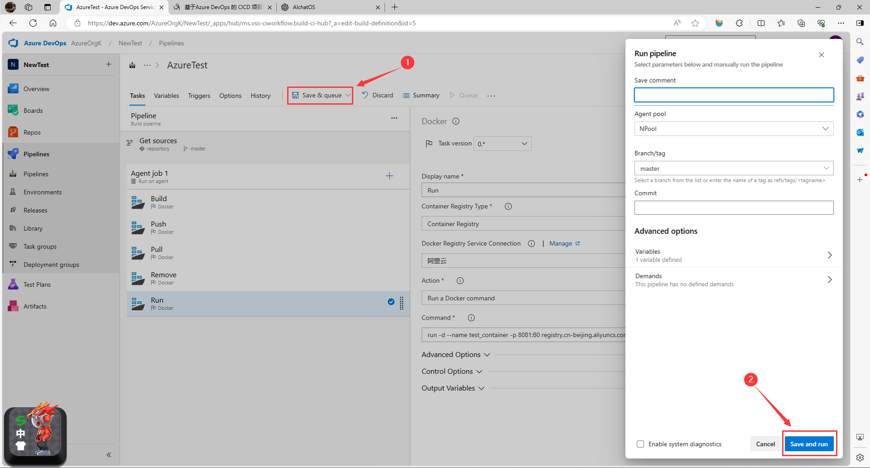Open Library under Pipelines
Viewport: 870px width, 468px height.
coord(33,228)
